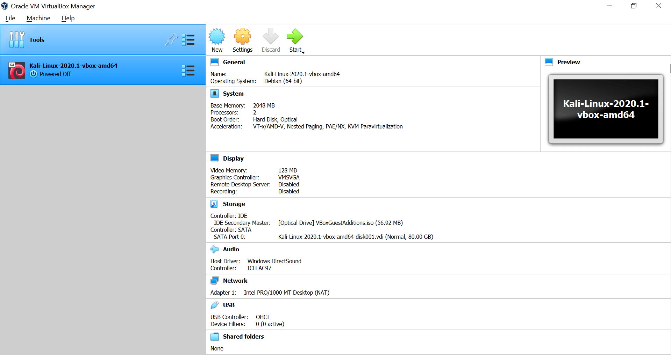Open Settings with the gear icon
This screenshot has height=355, width=671.
click(243, 36)
